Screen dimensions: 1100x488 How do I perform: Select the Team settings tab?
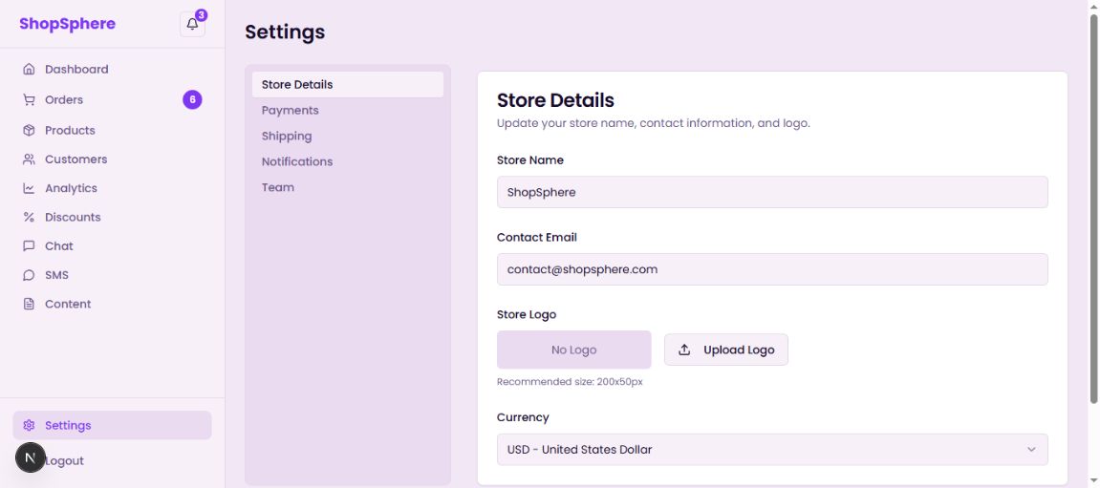click(x=278, y=188)
